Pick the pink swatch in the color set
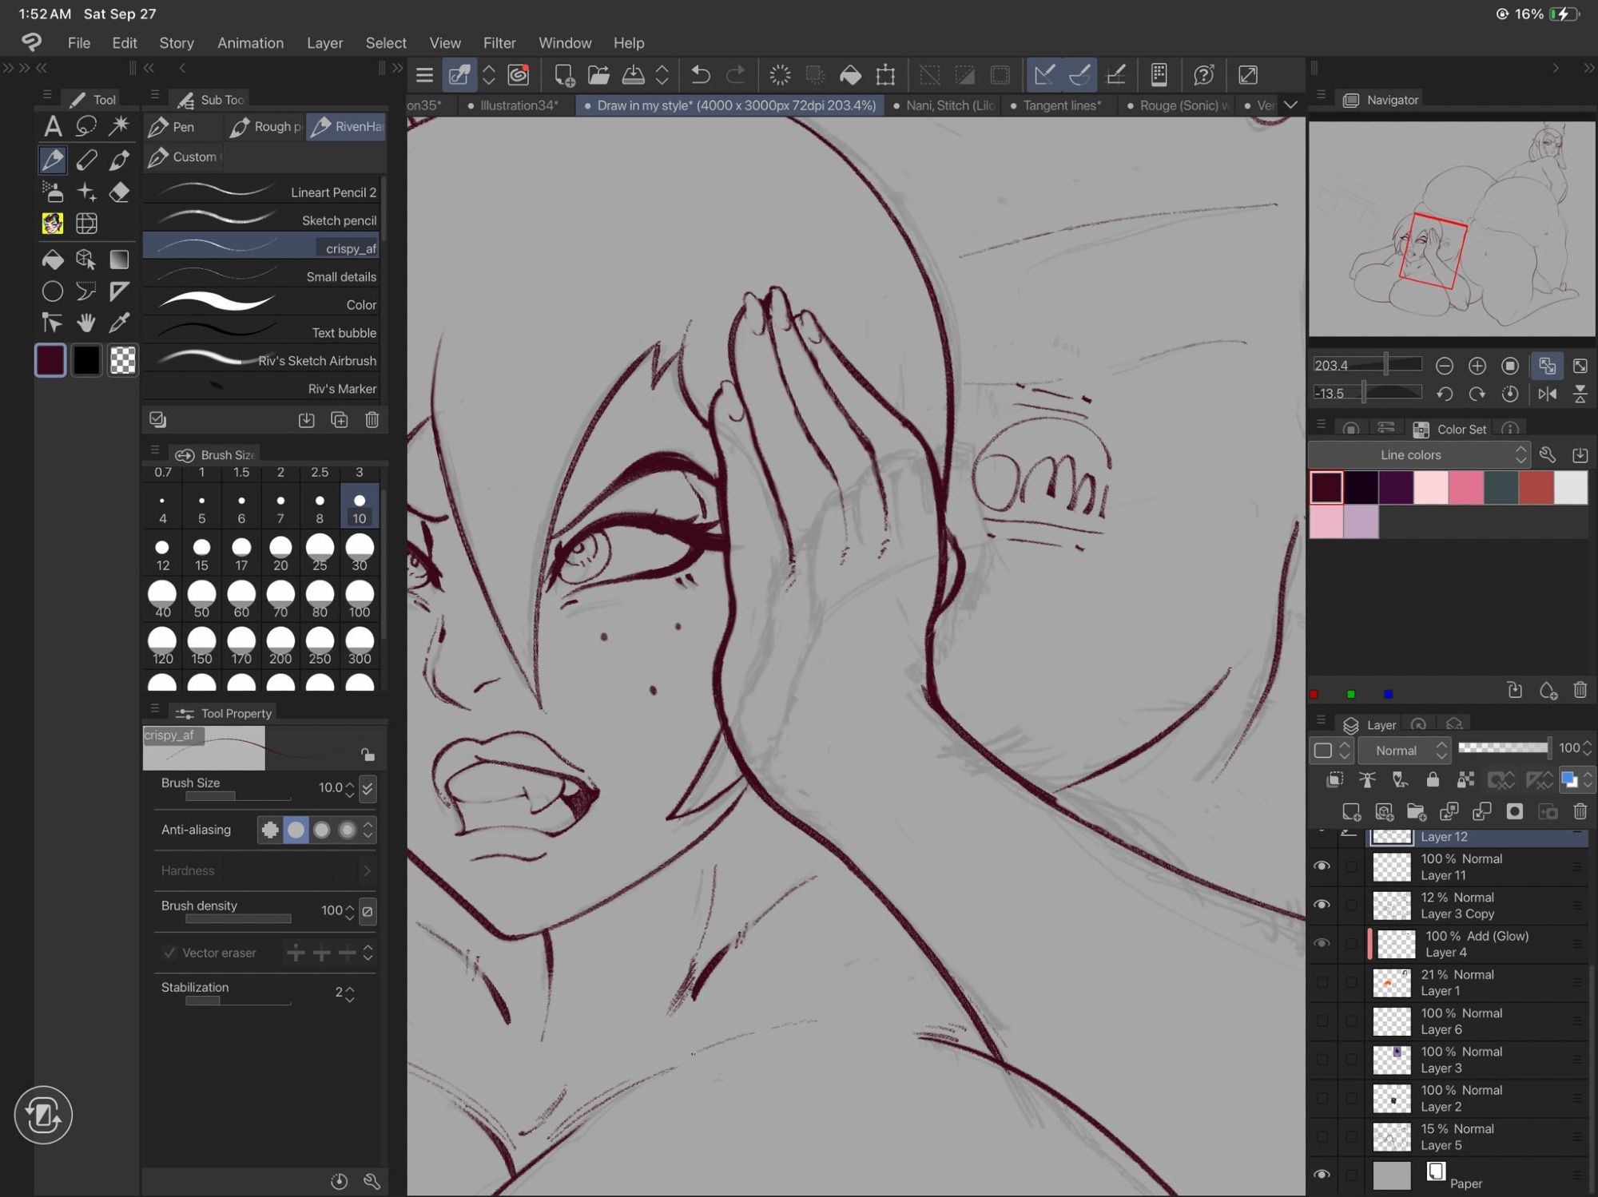This screenshot has width=1598, height=1197. (x=1465, y=488)
